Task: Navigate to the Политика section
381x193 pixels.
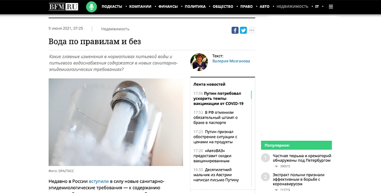Action: point(195,7)
